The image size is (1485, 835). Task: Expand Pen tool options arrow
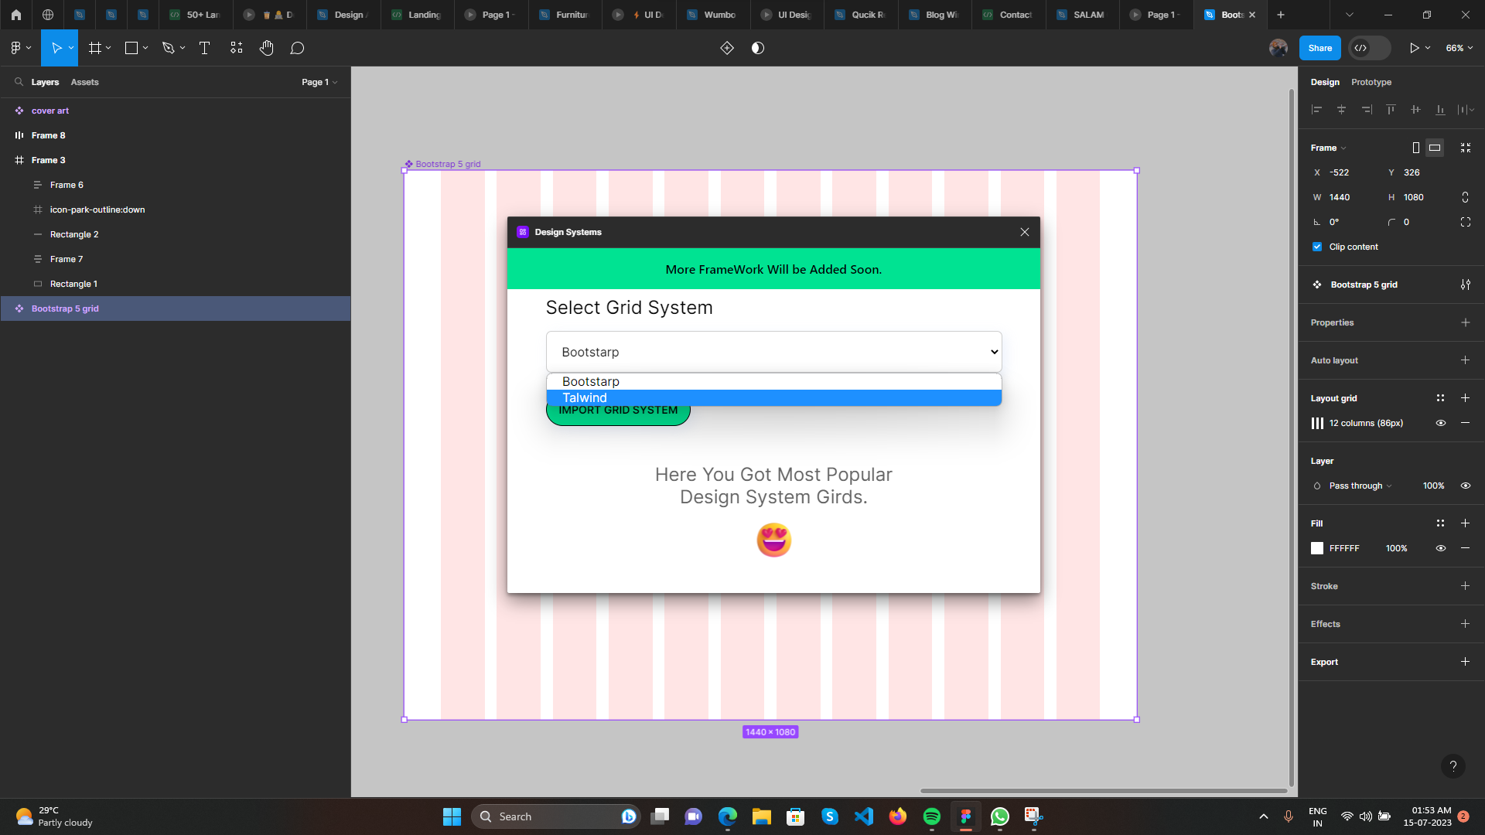click(x=183, y=48)
